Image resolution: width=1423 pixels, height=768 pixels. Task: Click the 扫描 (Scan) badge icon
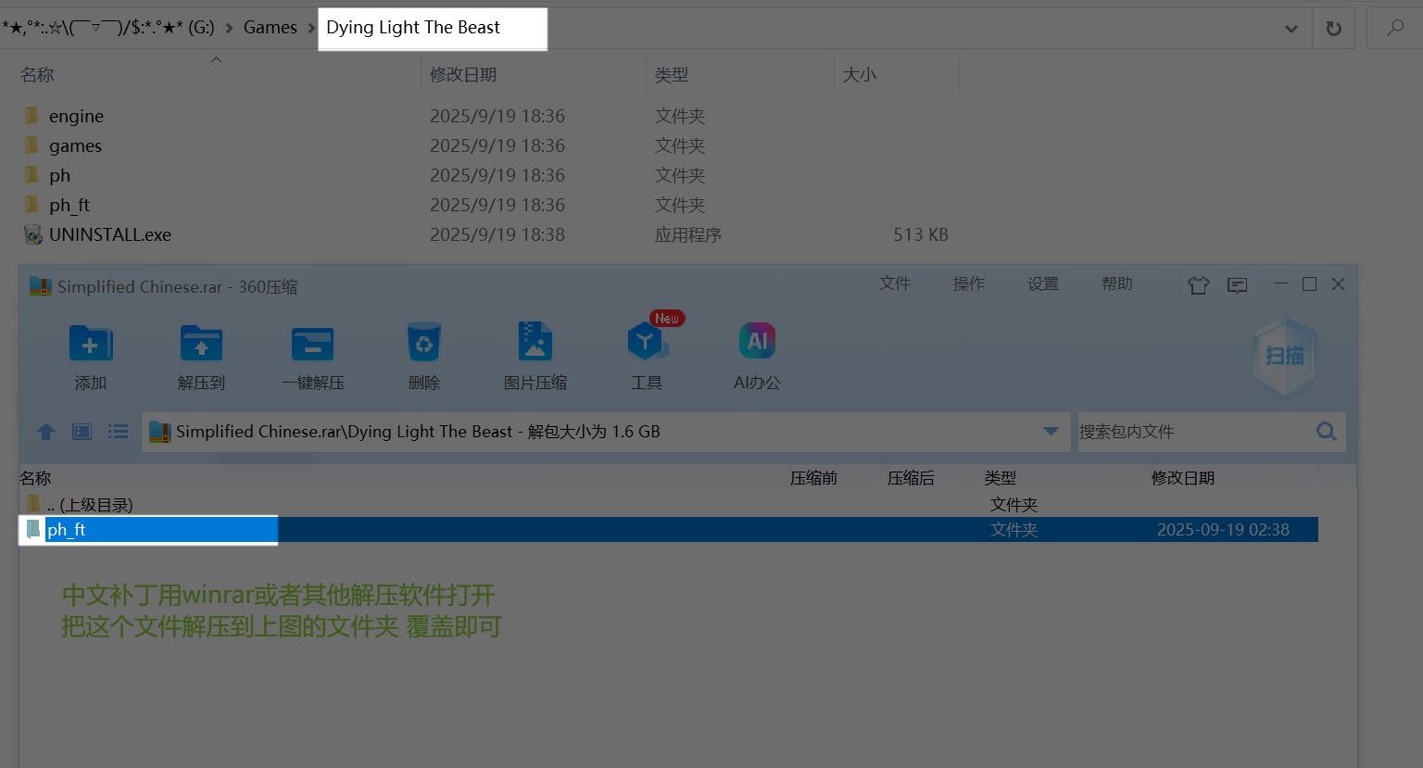tap(1284, 356)
